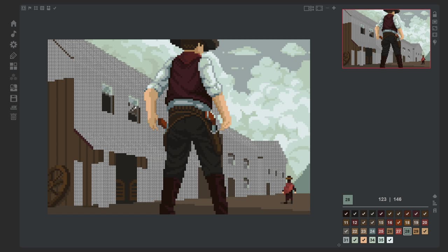Select color swatch 24
The width and height of the screenshot is (448, 252).
coord(372,231)
